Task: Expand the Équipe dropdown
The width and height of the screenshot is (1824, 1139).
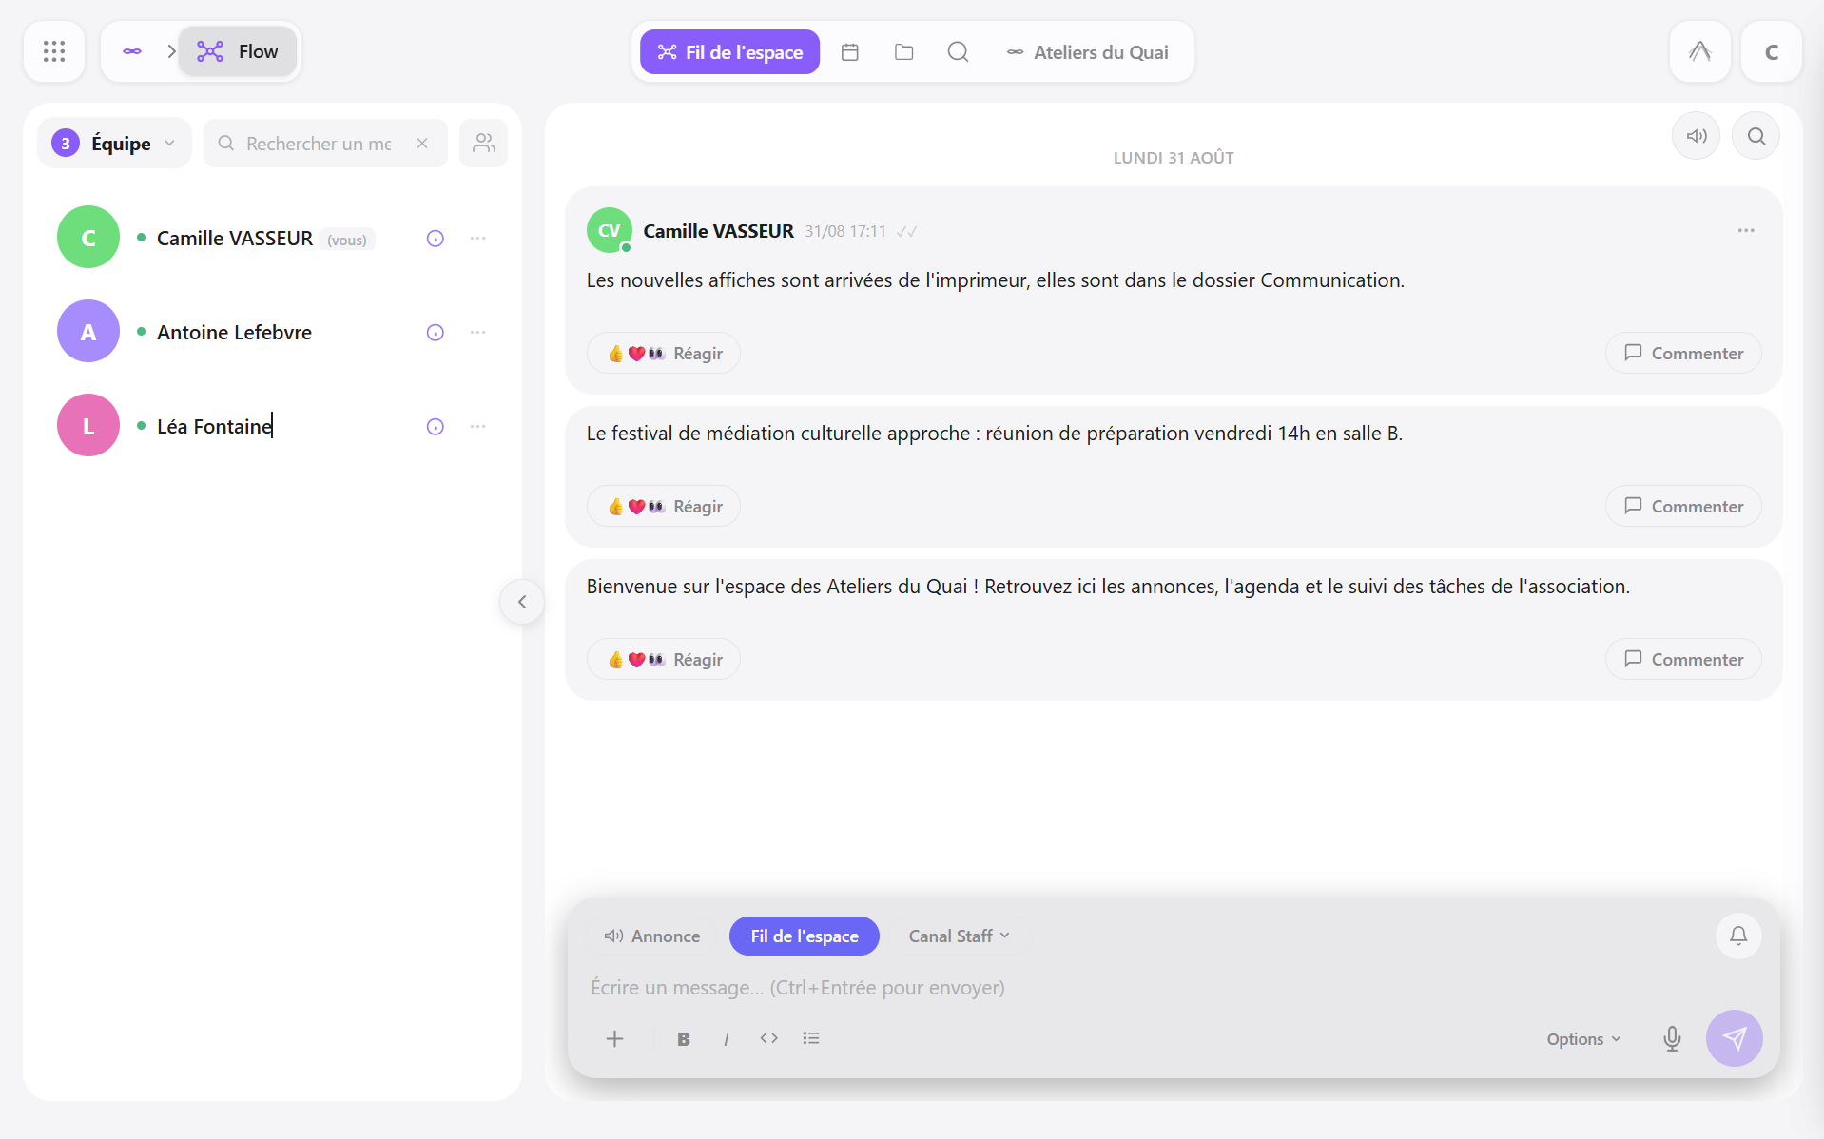Action: 114,144
